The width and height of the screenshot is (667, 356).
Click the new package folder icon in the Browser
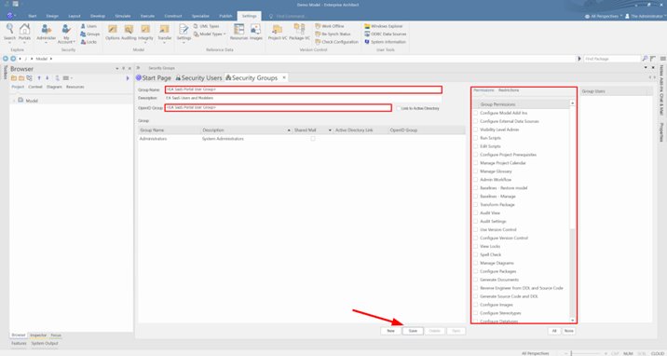14,78
